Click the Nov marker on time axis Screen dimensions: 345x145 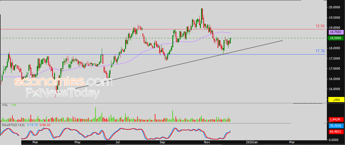[x=206, y=142]
